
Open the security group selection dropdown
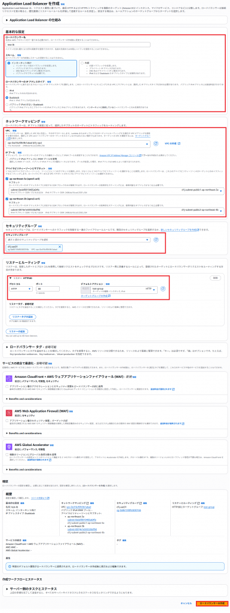tap(78, 239)
